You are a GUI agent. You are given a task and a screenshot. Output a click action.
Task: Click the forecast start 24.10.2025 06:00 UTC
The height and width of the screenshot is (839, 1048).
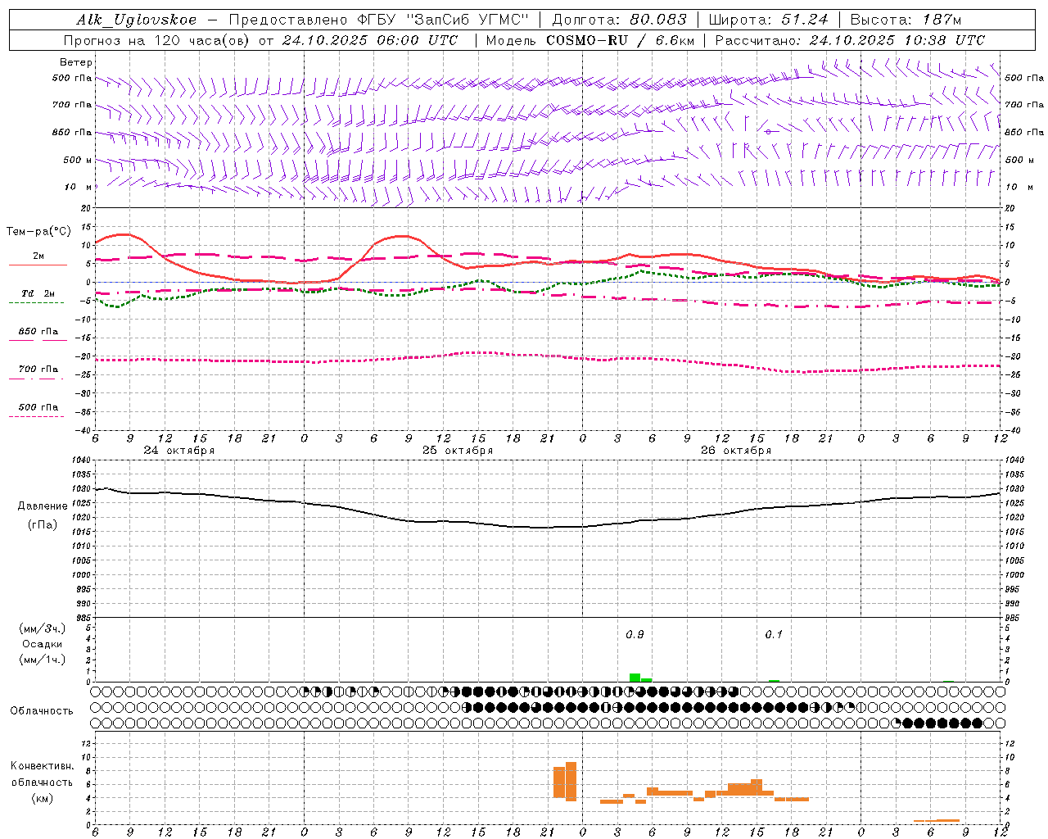[370, 40]
